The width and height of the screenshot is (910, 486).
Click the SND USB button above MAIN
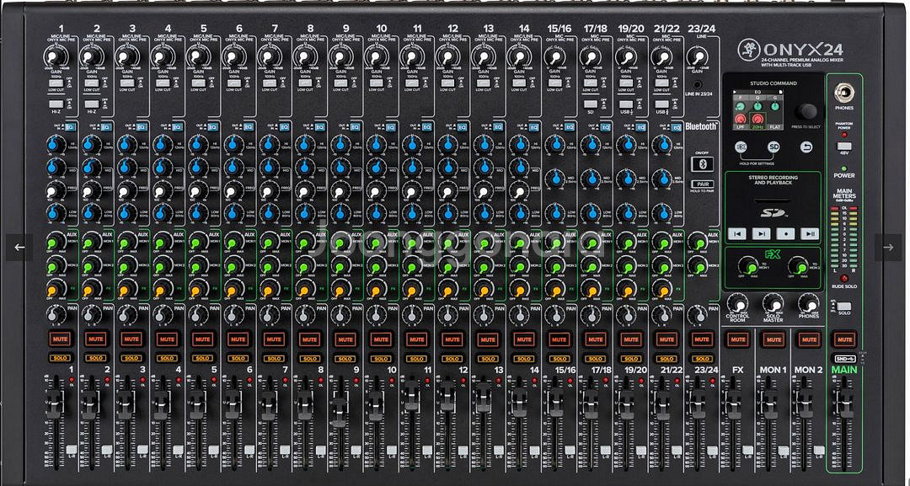844,359
